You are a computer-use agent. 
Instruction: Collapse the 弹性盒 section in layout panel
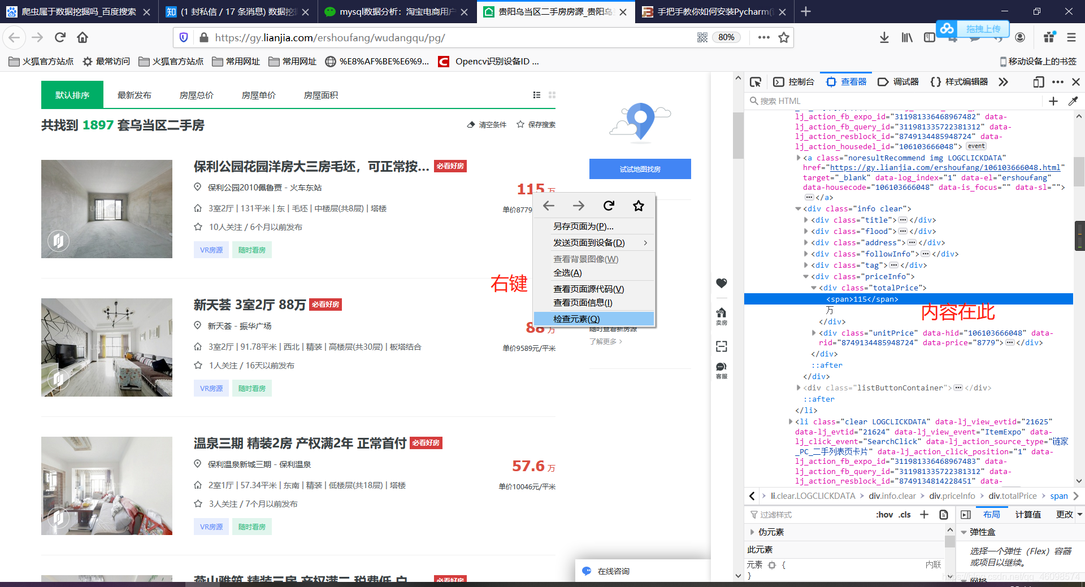(964, 532)
